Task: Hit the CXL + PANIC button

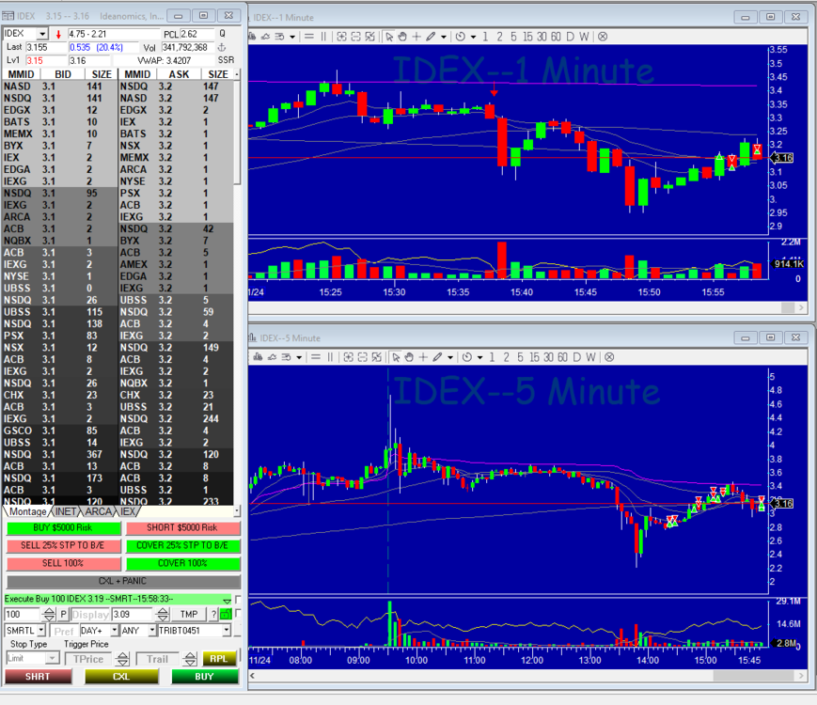Action: (122, 581)
